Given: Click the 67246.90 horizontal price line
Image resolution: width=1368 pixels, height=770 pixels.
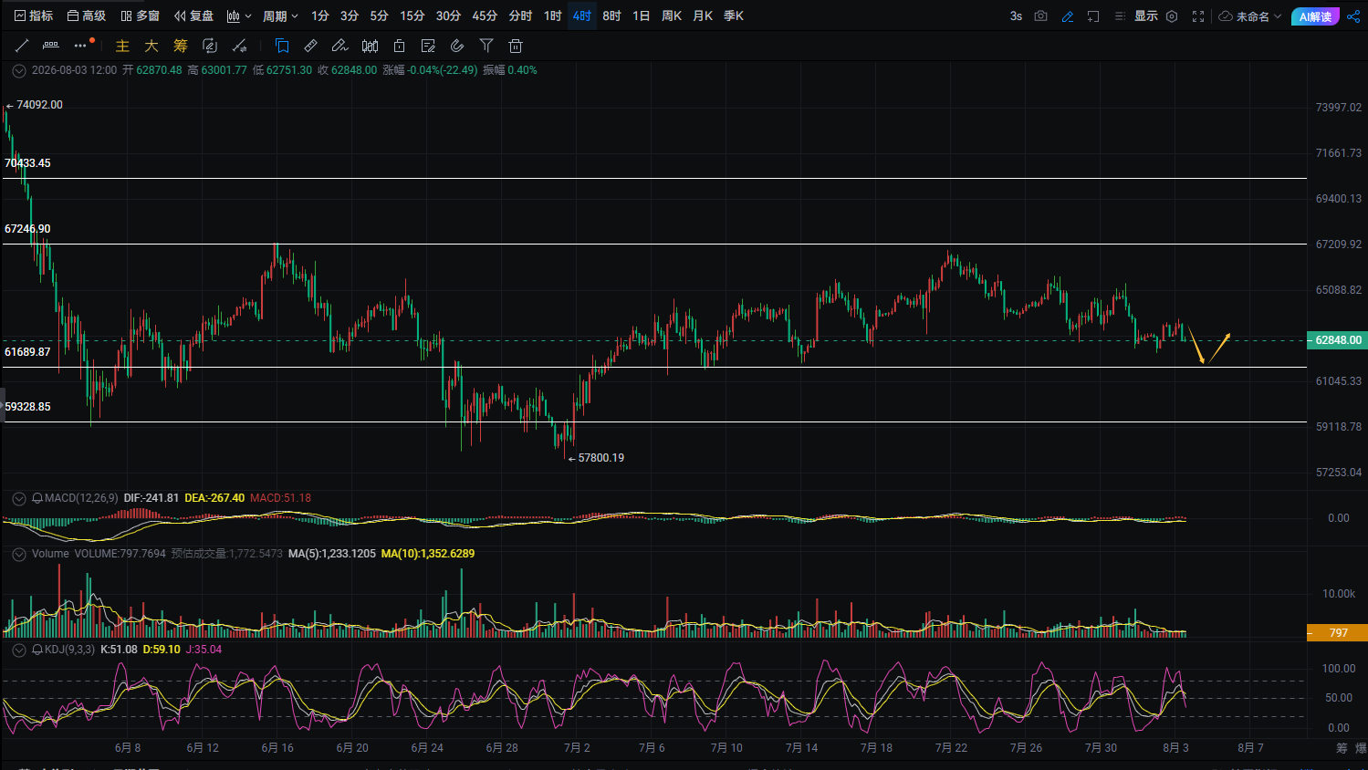Looking at the screenshot, I should 654,244.
